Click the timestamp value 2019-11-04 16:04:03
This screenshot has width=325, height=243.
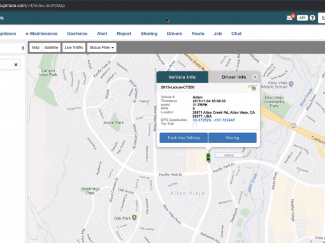coord(209,101)
